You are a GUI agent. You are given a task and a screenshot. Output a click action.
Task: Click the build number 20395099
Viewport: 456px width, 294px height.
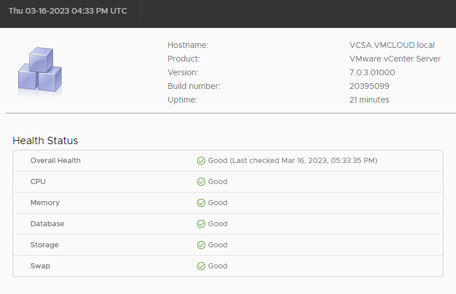[x=369, y=86]
